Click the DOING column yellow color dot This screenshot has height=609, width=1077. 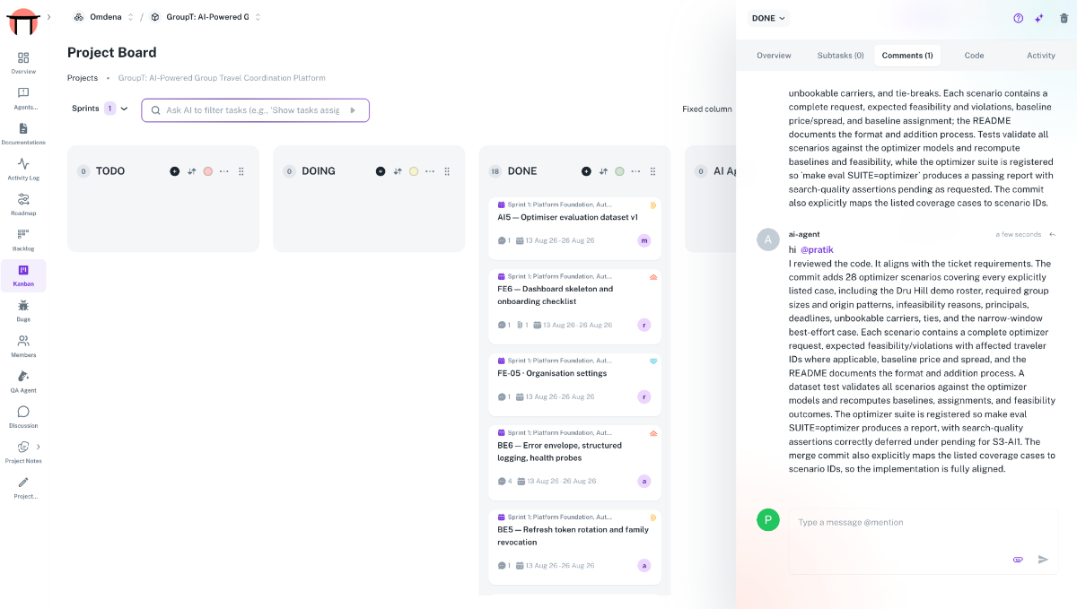(x=414, y=171)
